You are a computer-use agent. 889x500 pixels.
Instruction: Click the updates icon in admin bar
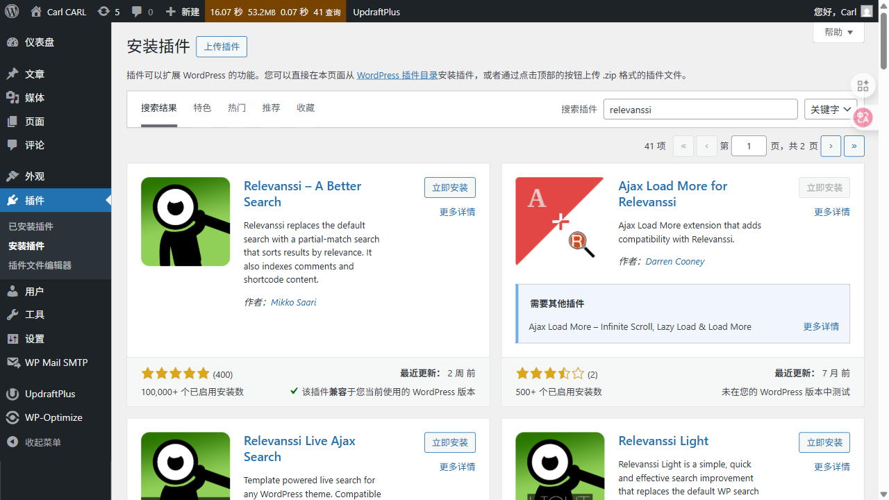[x=103, y=11]
